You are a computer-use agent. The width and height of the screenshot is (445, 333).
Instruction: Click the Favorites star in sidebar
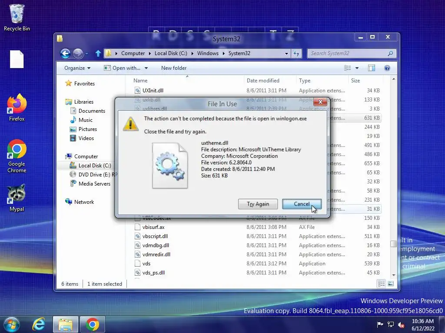(x=68, y=83)
